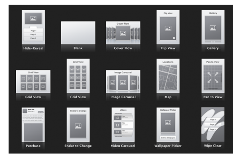Select the landscape Grid View template
Viewport: 240px width, 159px height.
(33, 81)
